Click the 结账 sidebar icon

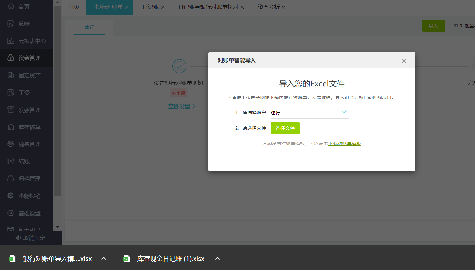click(x=24, y=161)
